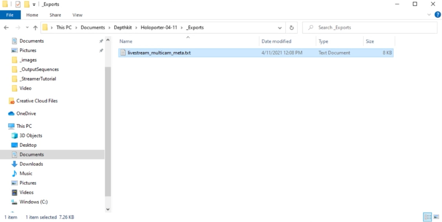Expand the address bar history dropdown
Viewport: 442px width, 222px height.
(x=280, y=27)
